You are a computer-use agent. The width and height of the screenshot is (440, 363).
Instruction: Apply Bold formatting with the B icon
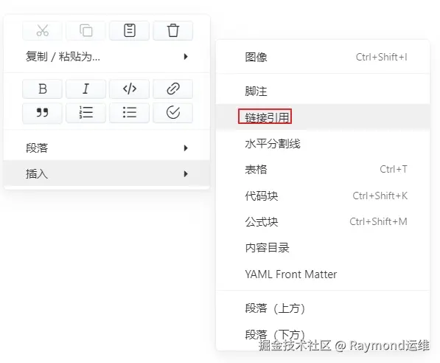(42, 89)
